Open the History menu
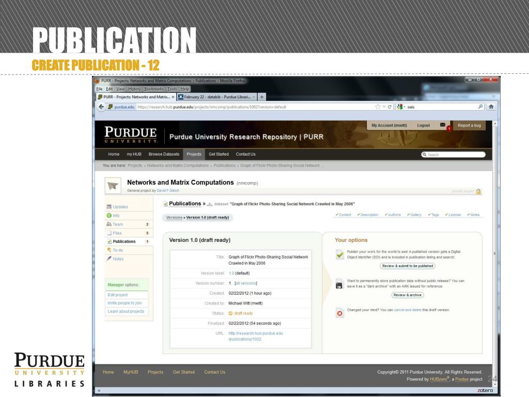 pos(134,89)
